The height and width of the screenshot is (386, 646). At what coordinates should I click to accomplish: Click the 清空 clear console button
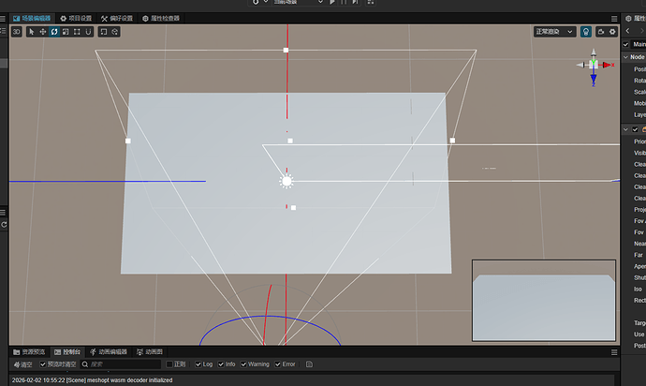tap(23, 364)
